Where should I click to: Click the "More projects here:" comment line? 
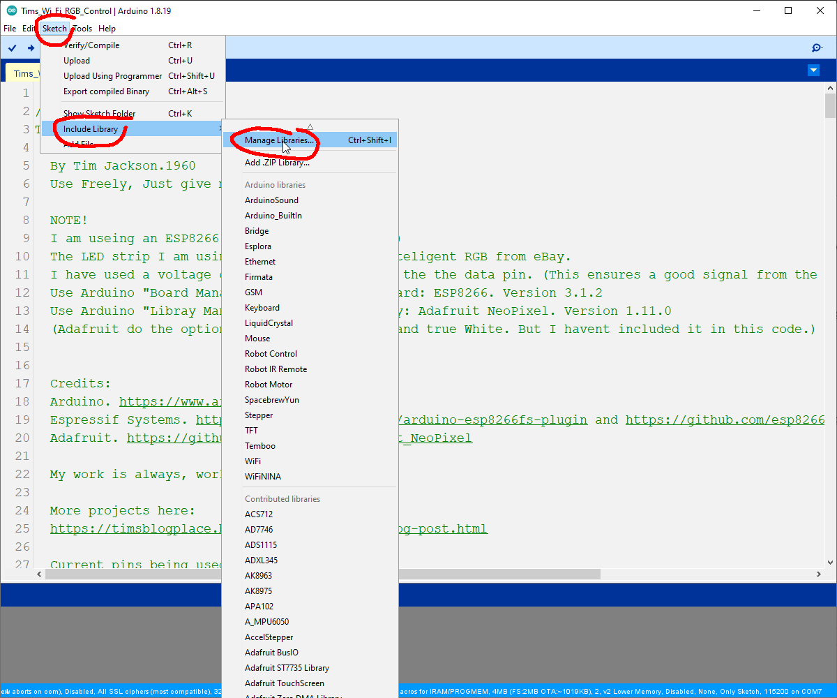[123, 511]
